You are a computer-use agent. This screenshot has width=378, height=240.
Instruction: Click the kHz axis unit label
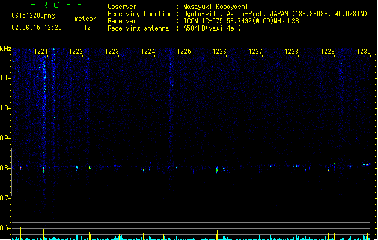[x=5, y=49]
